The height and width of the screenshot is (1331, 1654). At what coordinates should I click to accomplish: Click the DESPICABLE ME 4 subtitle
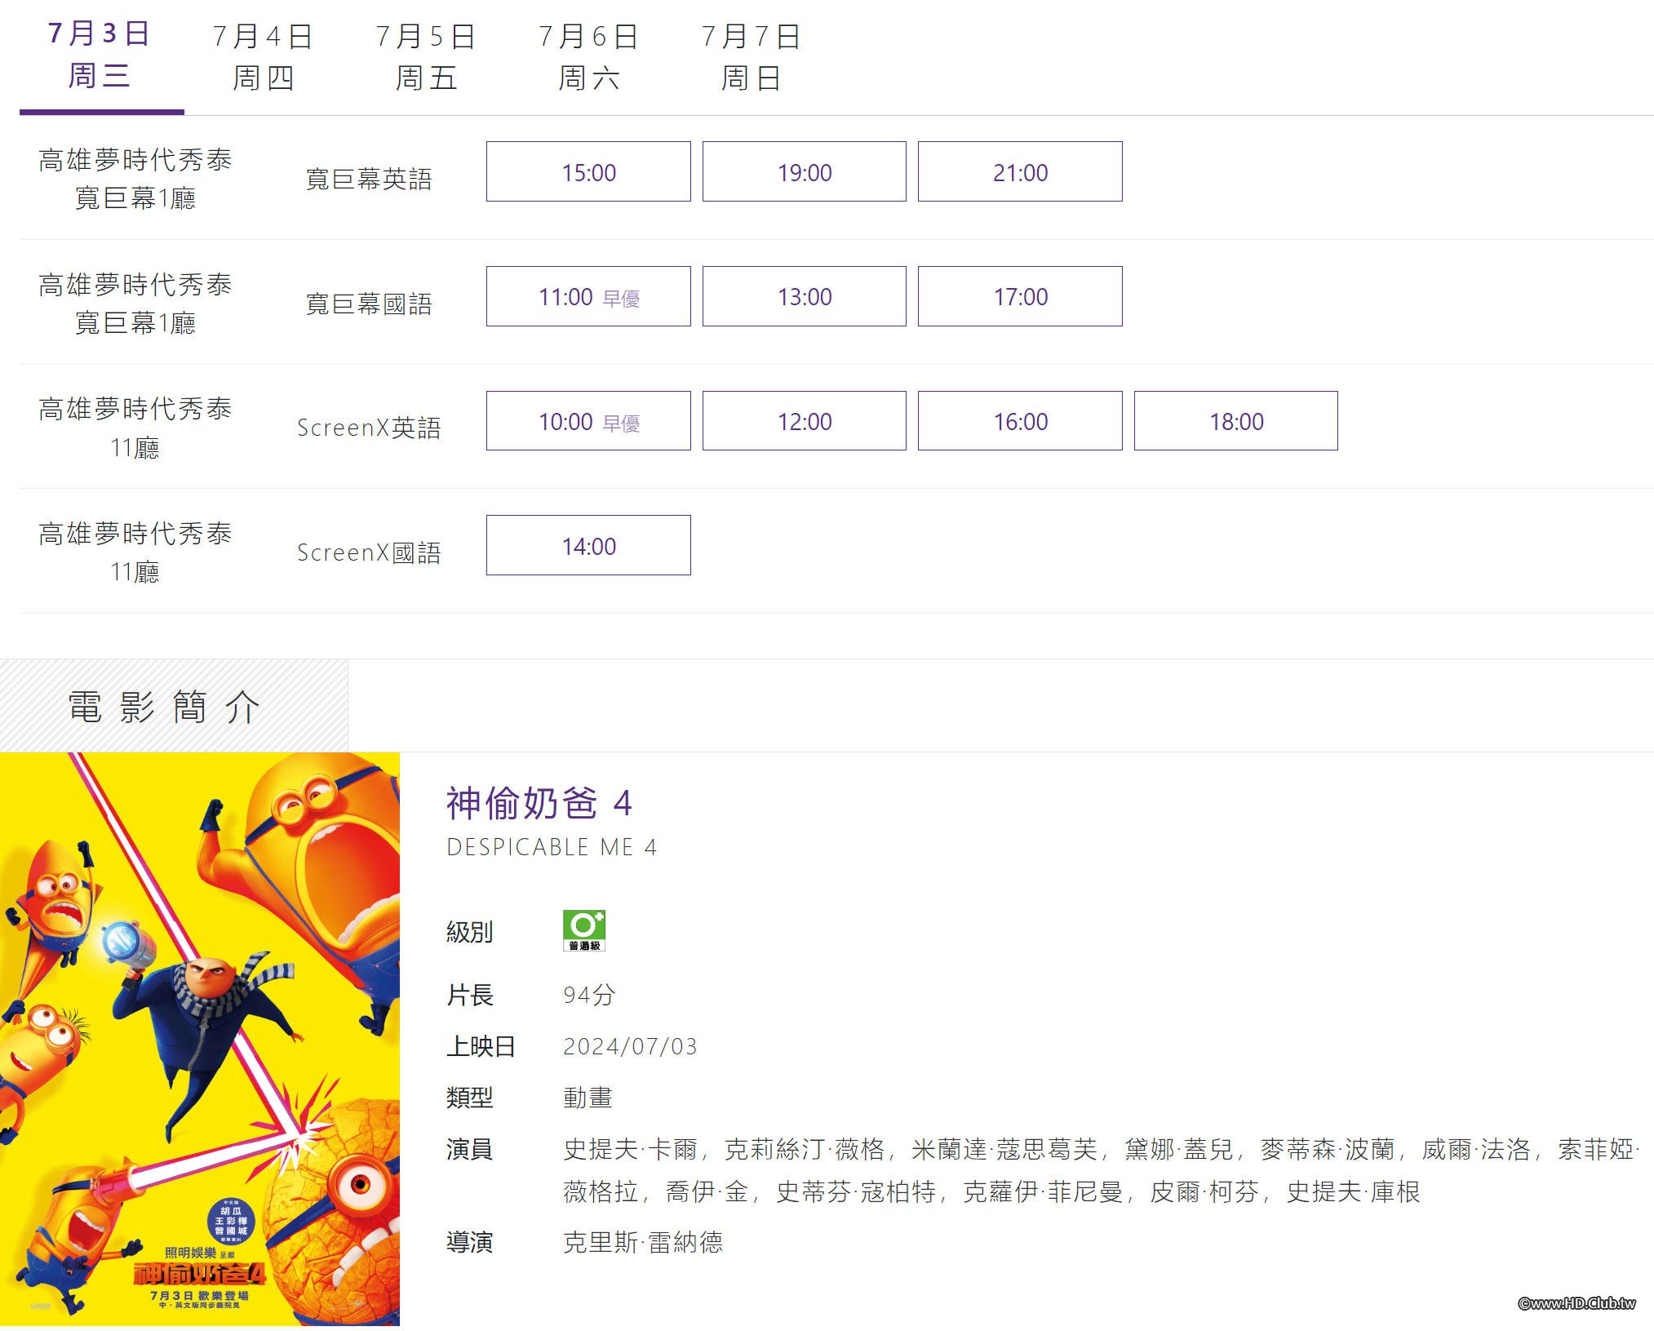(552, 847)
